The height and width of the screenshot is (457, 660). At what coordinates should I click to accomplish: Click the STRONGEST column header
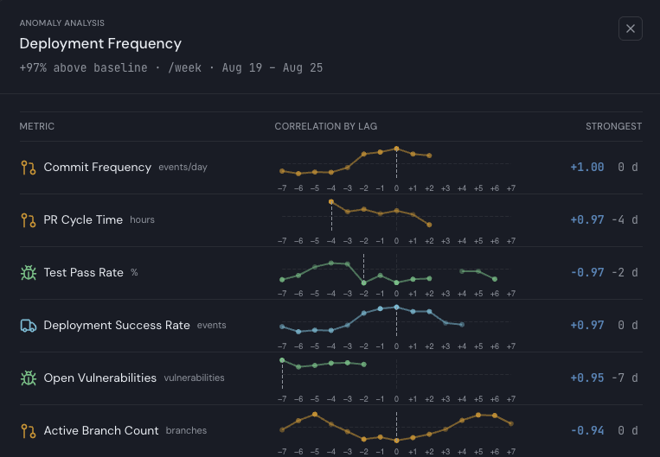pyautogui.click(x=613, y=126)
